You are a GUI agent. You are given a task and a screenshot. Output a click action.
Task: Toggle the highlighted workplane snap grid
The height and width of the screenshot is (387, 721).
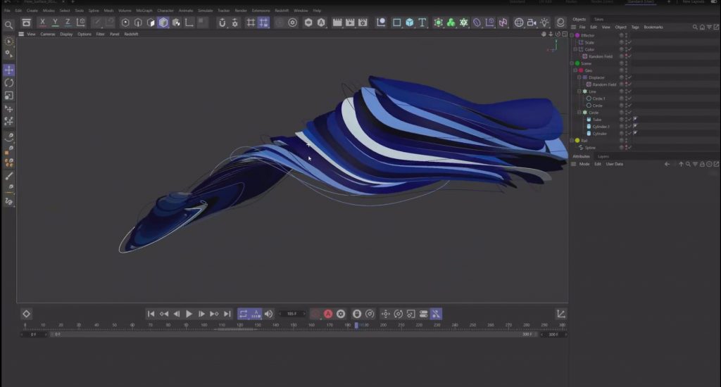coord(263,23)
